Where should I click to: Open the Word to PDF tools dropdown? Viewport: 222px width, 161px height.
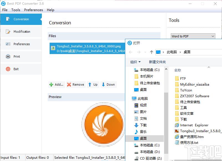click(x=193, y=36)
